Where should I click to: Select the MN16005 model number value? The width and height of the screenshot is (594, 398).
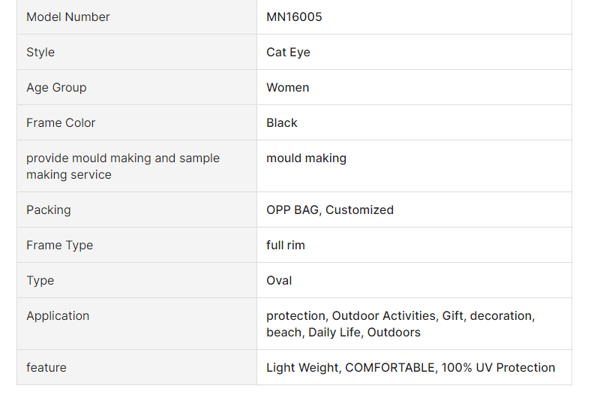(x=294, y=17)
